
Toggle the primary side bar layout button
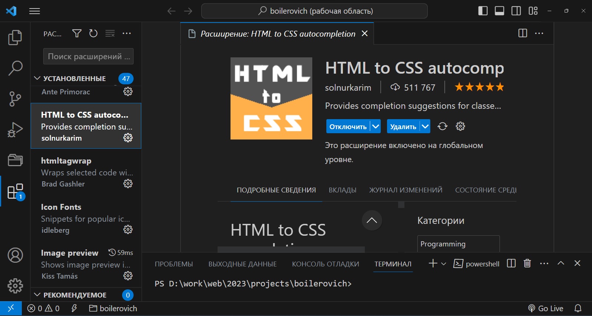click(483, 11)
